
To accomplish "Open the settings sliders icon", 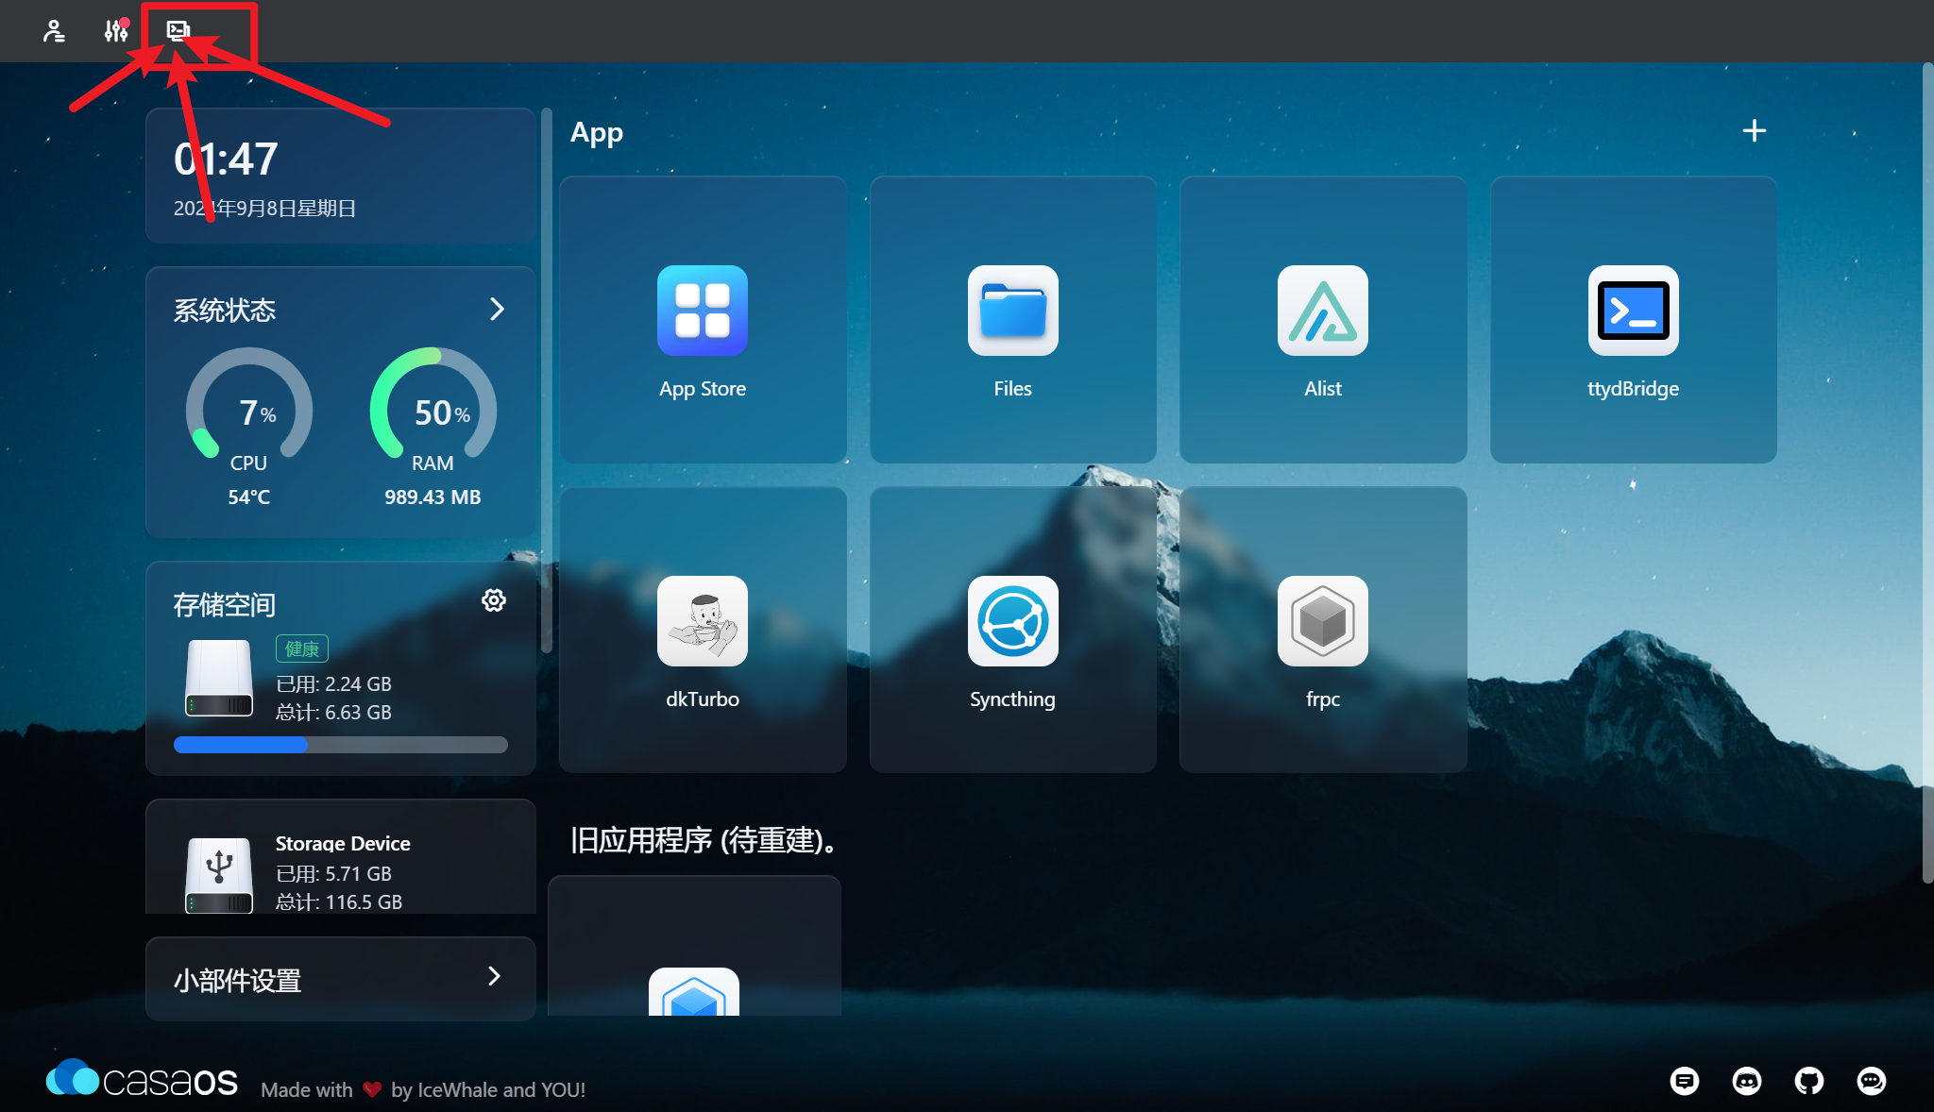I will [x=116, y=31].
